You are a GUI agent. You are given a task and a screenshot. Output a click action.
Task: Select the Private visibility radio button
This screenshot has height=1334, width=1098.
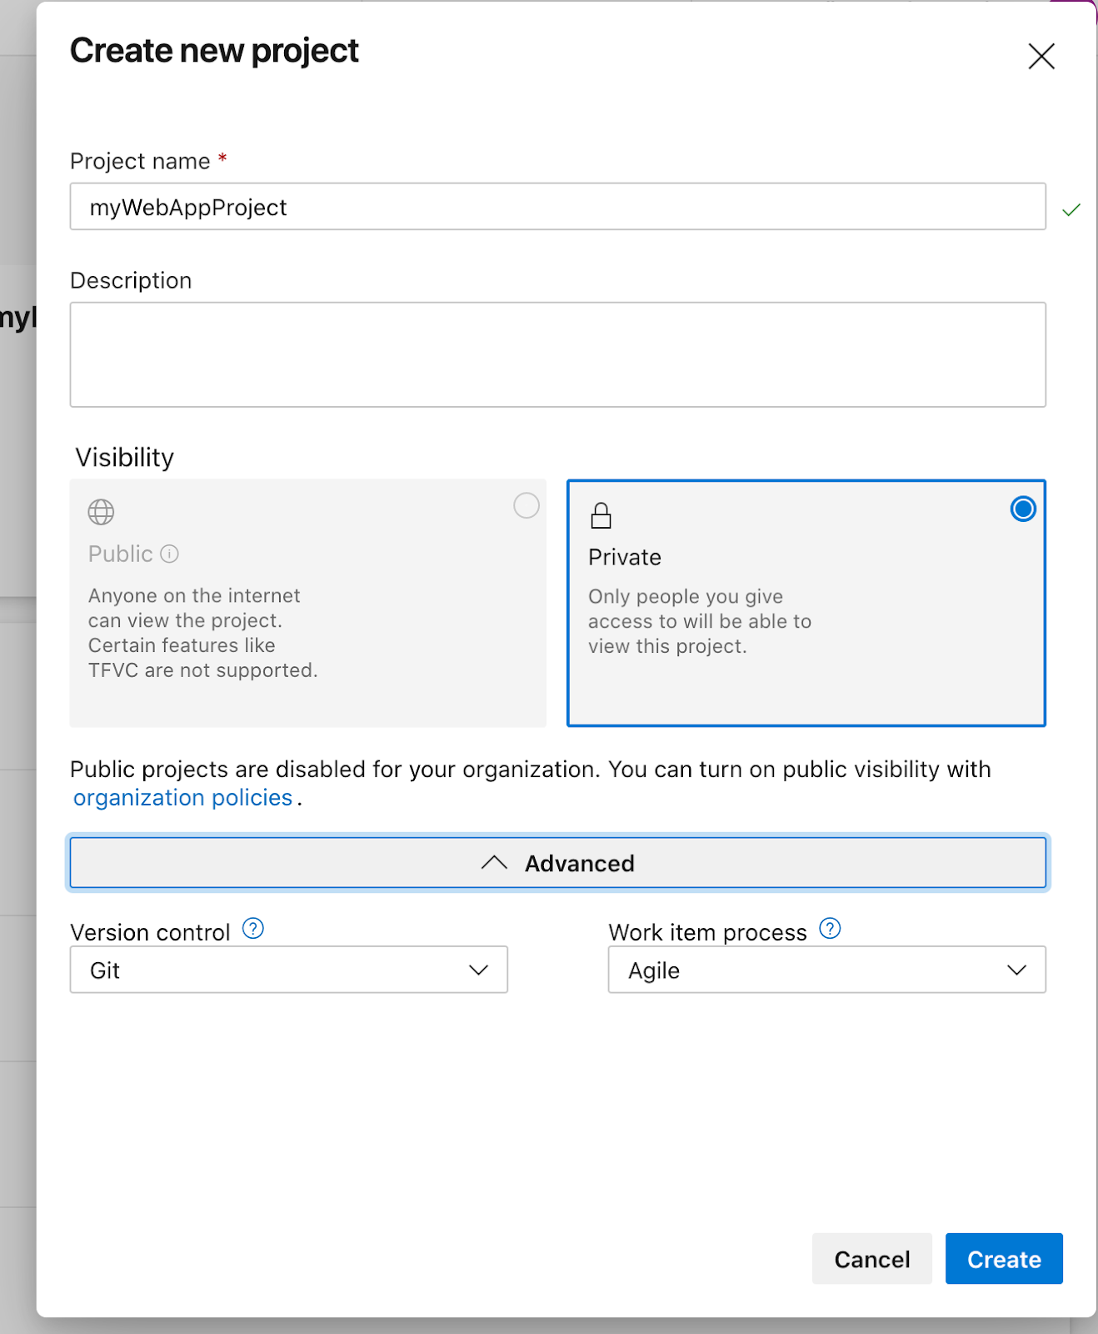tap(1023, 509)
